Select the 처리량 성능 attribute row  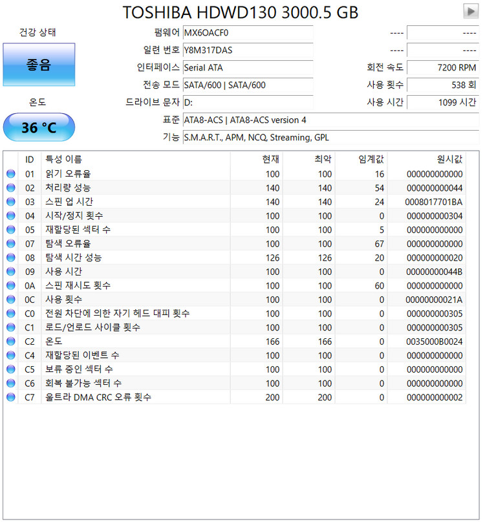235,188
